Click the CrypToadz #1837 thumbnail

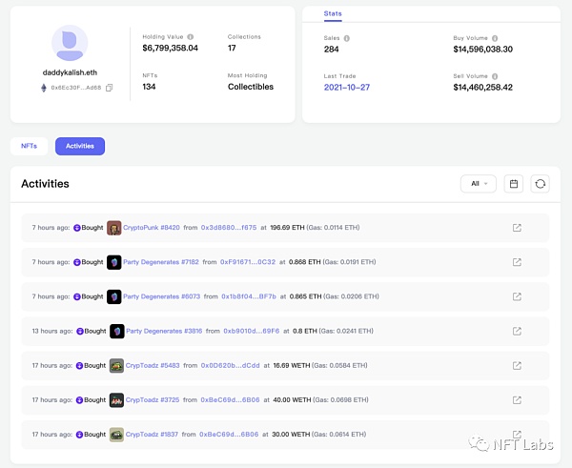[115, 434]
